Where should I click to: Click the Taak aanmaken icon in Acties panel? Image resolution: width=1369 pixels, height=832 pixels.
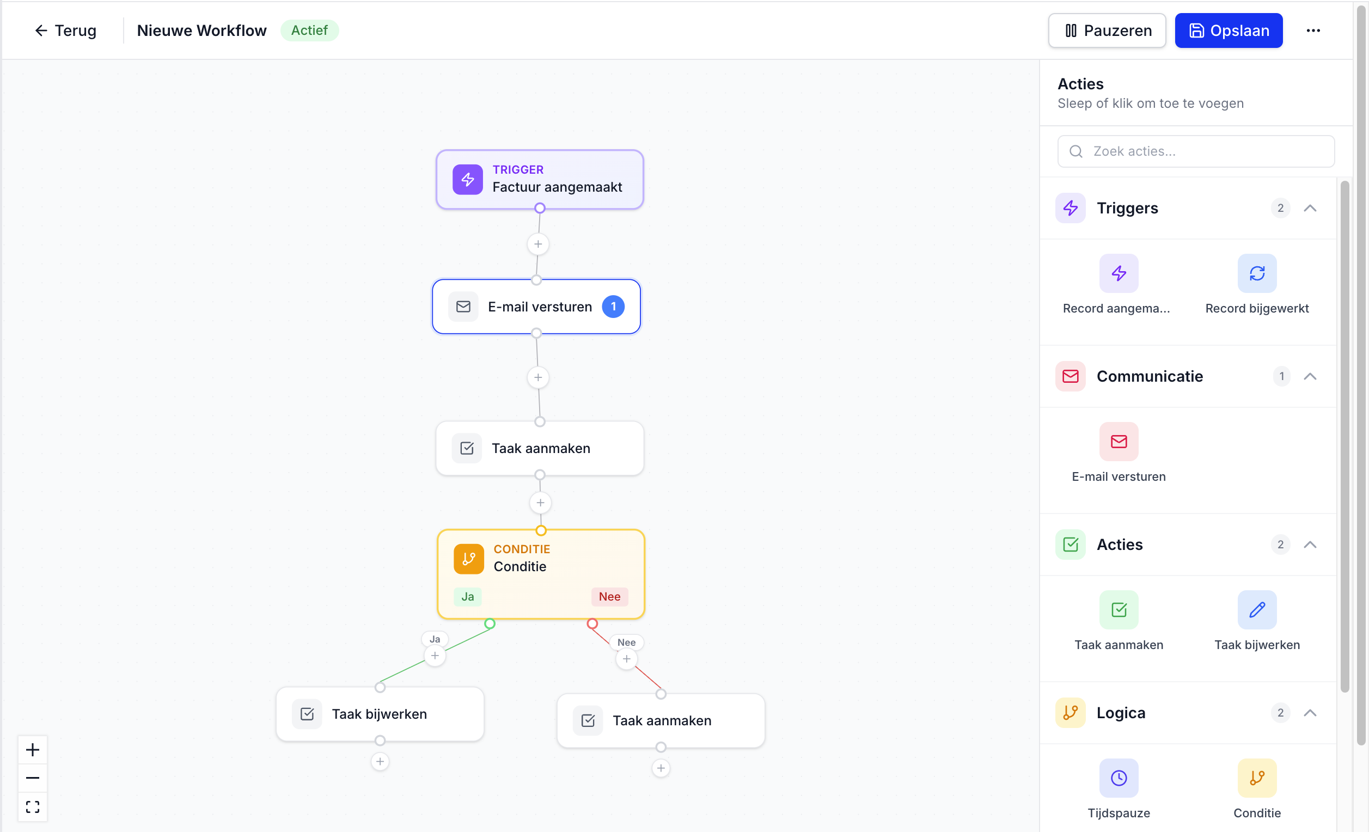coord(1119,610)
